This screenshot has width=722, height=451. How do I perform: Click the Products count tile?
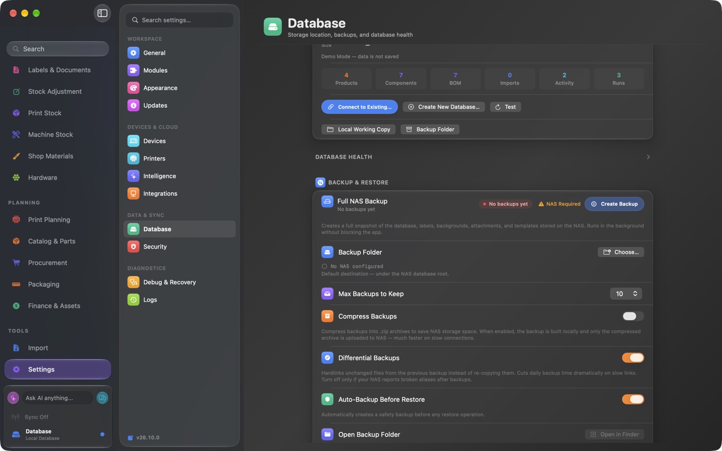coord(346,79)
